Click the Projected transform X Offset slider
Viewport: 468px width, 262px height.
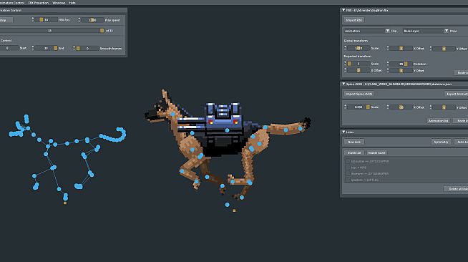click(359, 70)
